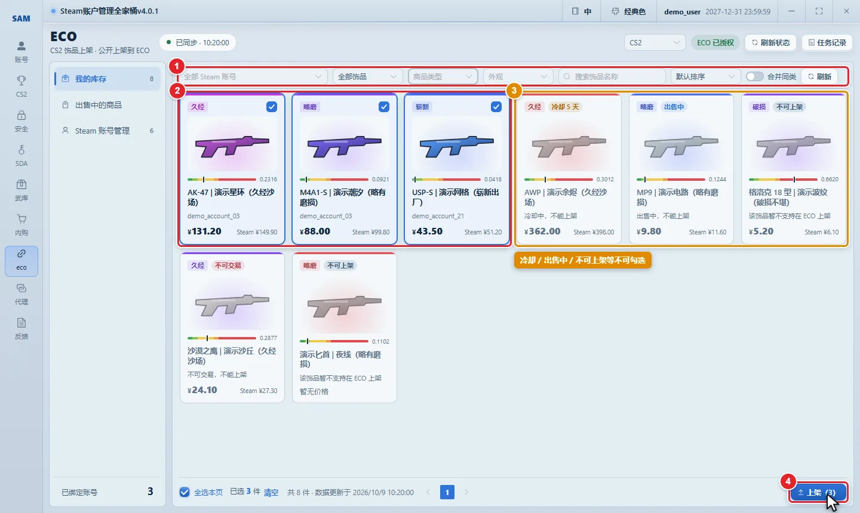
Task: Click the 搜索饰品名称 search field
Action: 612,76
